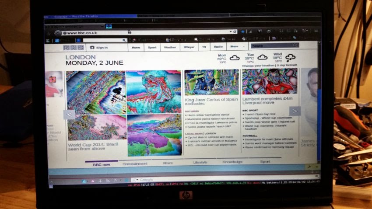Screen dimensions: 372x209
Task: Open 'French Open day nine' link
Action: [x=260, y=114]
